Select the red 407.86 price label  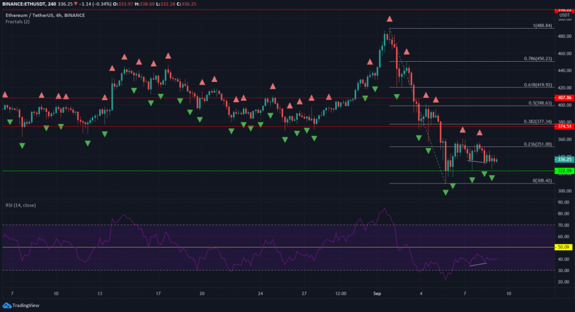point(564,98)
